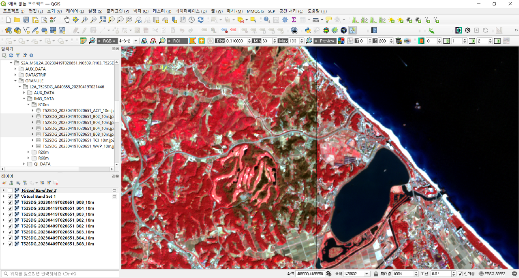Select the Zoom In magnifier tool
519x278 pixels.
[84, 19]
